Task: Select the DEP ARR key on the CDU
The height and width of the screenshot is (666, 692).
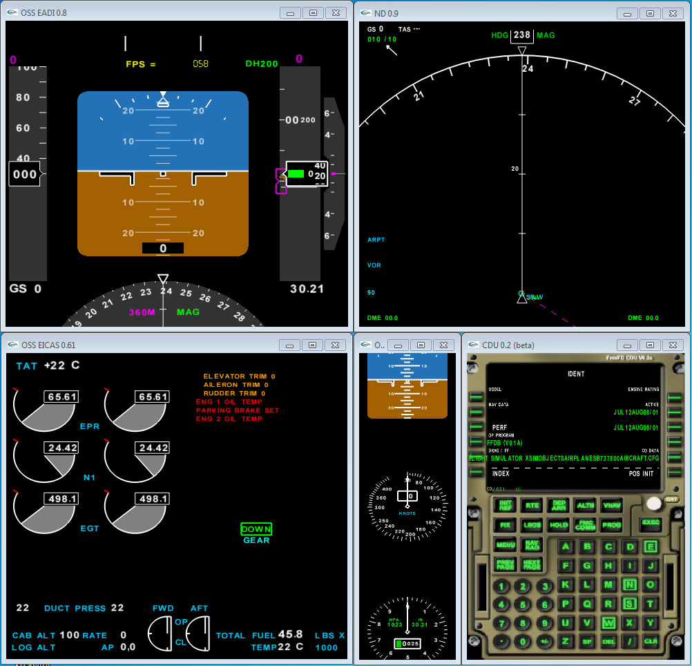Action: (559, 505)
